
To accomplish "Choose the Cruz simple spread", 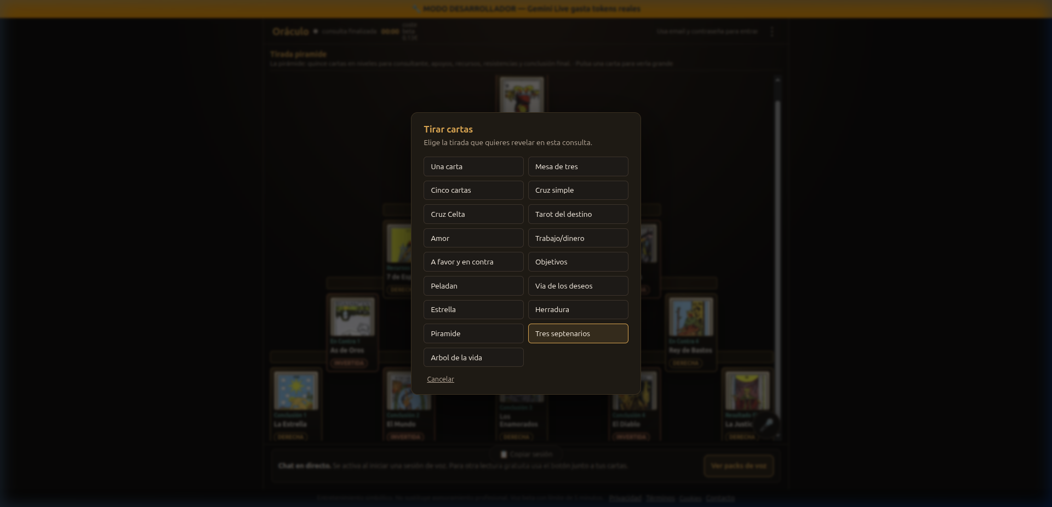I will pyautogui.click(x=578, y=190).
